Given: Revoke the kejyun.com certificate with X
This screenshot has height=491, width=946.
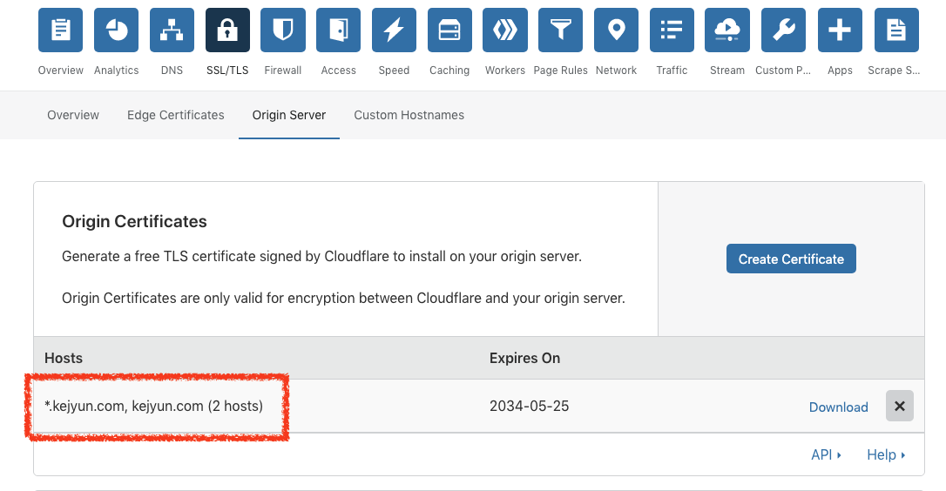Looking at the screenshot, I should (900, 406).
